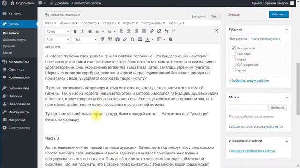Screen dimensions: 300x168
Task: Open the Просмотр editor menu
Action: point(90,23)
